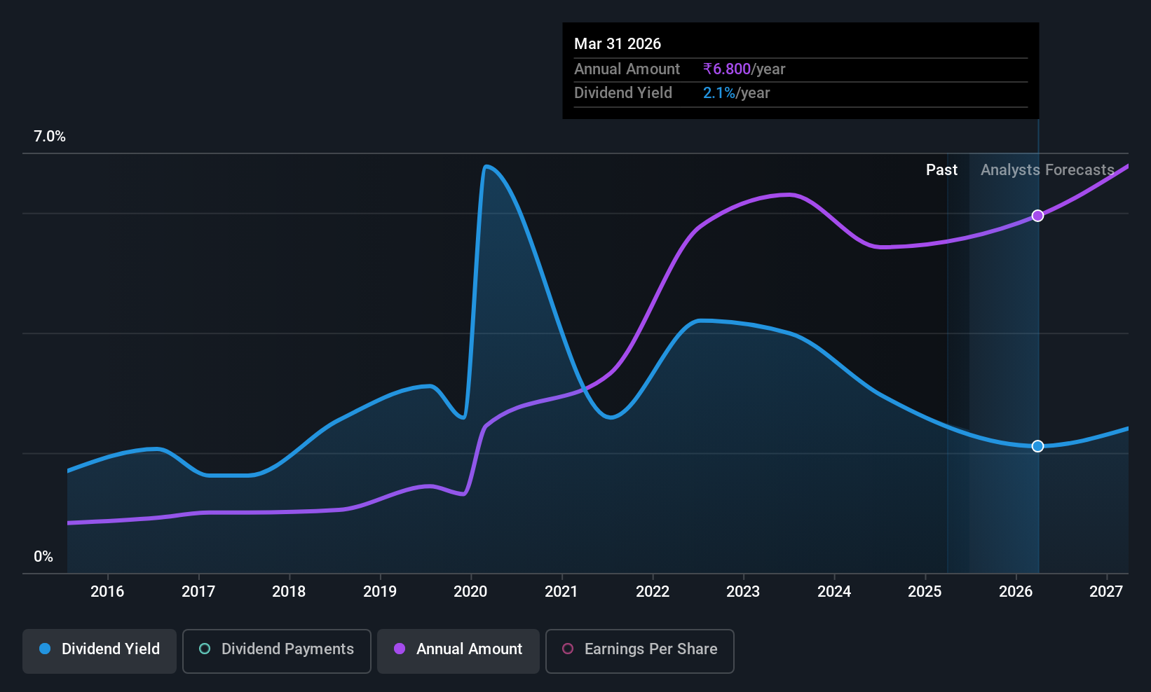The width and height of the screenshot is (1151, 692).
Task: Show the Earnings Per Share series
Action: [640, 651]
